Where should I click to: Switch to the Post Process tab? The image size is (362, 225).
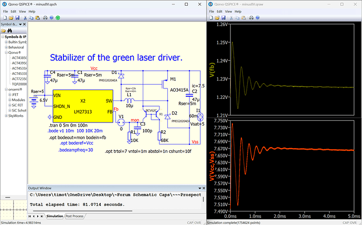[x=74, y=216]
